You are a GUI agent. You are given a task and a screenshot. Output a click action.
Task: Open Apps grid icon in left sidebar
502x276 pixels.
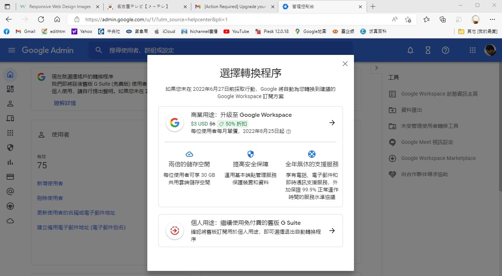point(10,133)
